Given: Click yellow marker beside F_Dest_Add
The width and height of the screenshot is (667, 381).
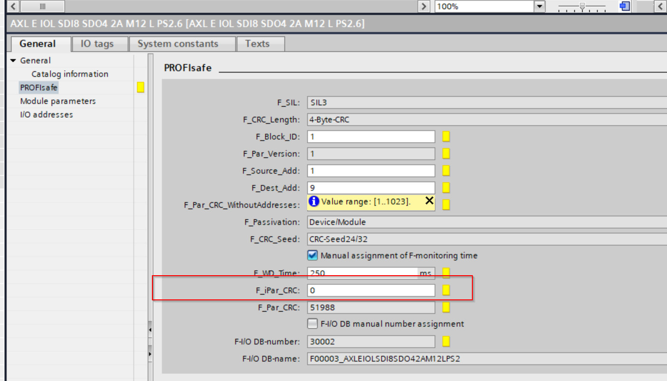Looking at the screenshot, I should (446, 188).
